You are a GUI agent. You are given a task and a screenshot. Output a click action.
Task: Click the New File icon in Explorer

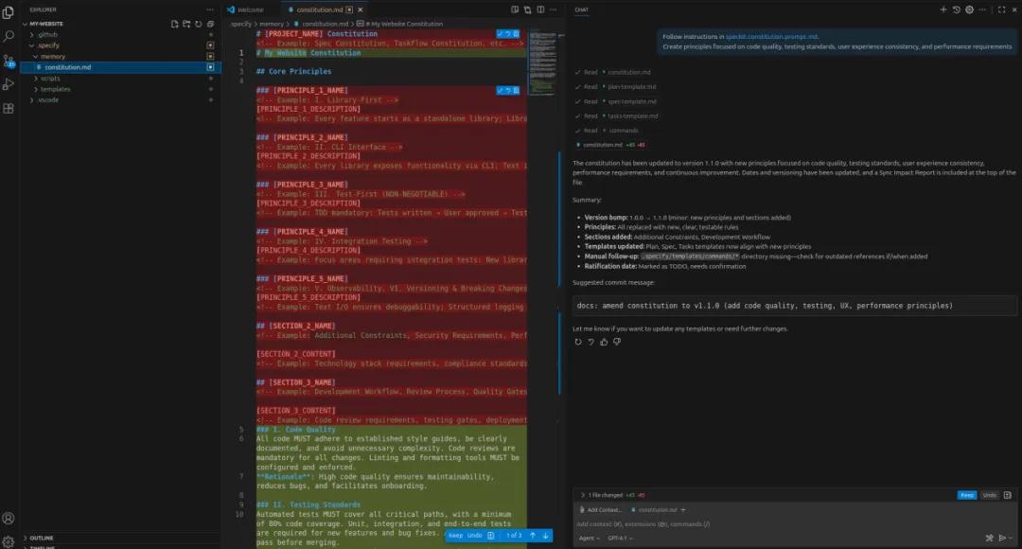(174, 24)
